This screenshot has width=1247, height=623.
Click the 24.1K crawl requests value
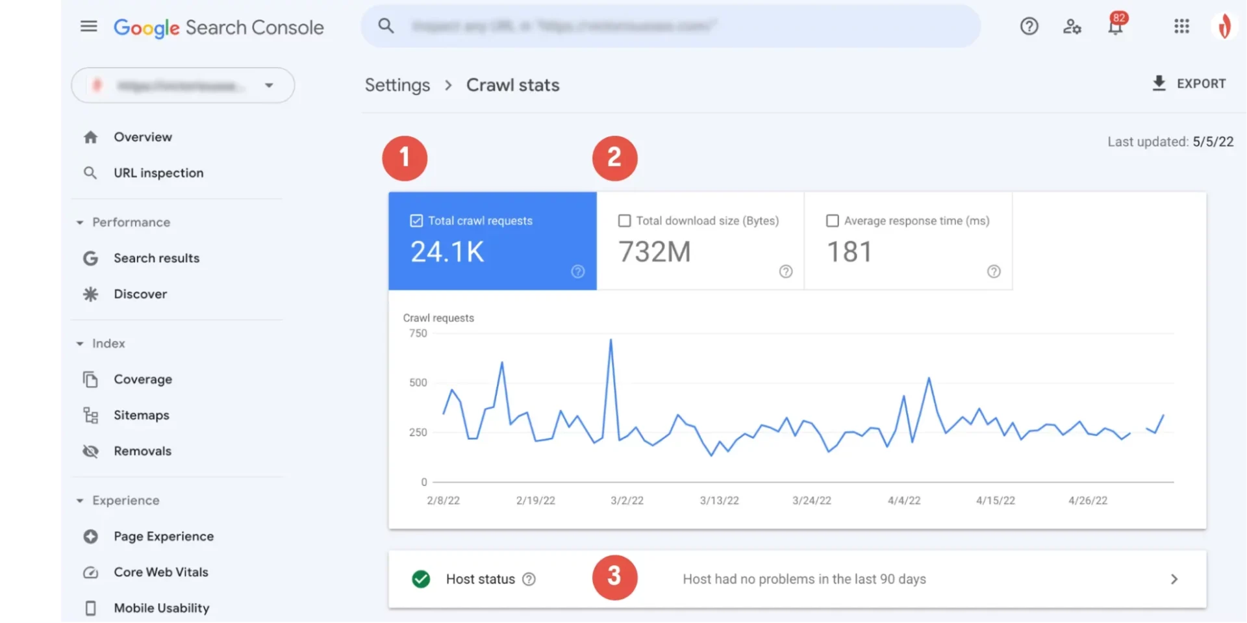[x=447, y=252]
